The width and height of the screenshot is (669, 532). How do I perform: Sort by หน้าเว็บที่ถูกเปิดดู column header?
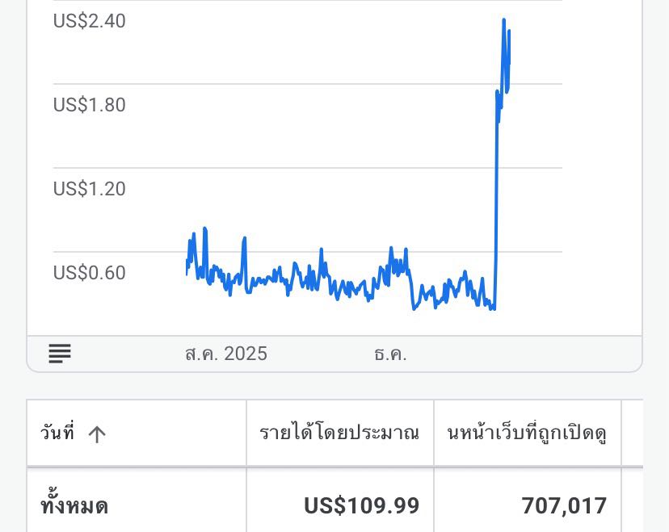point(527,434)
